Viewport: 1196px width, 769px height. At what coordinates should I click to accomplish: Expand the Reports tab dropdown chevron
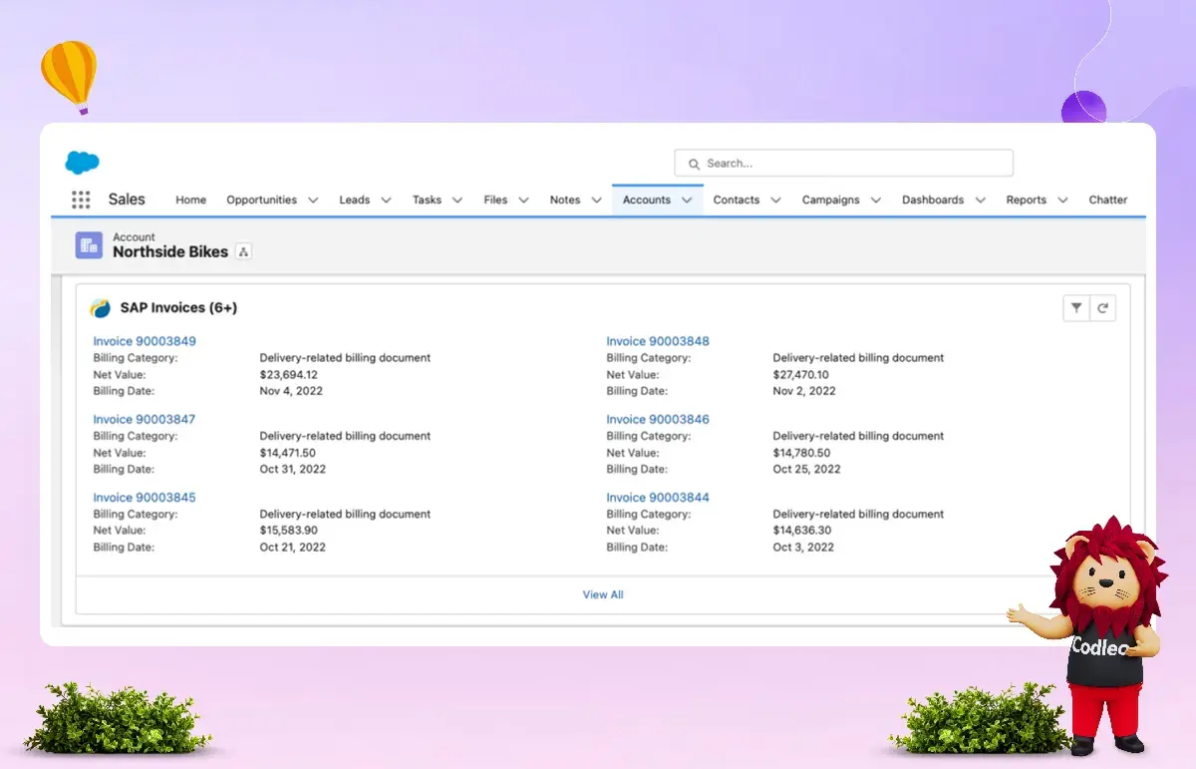coord(1062,200)
